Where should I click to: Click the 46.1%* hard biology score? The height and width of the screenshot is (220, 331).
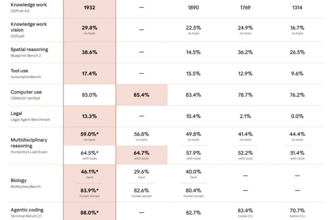(x=90, y=174)
